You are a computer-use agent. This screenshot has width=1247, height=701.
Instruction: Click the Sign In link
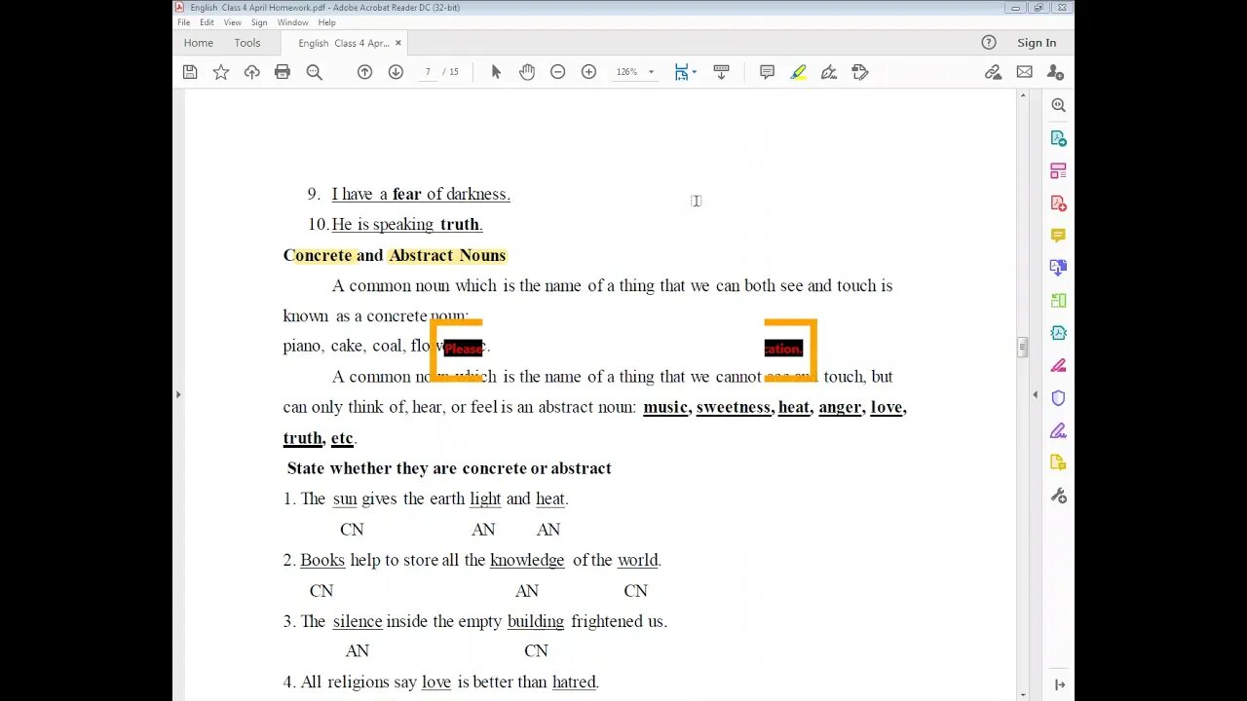tap(1037, 43)
